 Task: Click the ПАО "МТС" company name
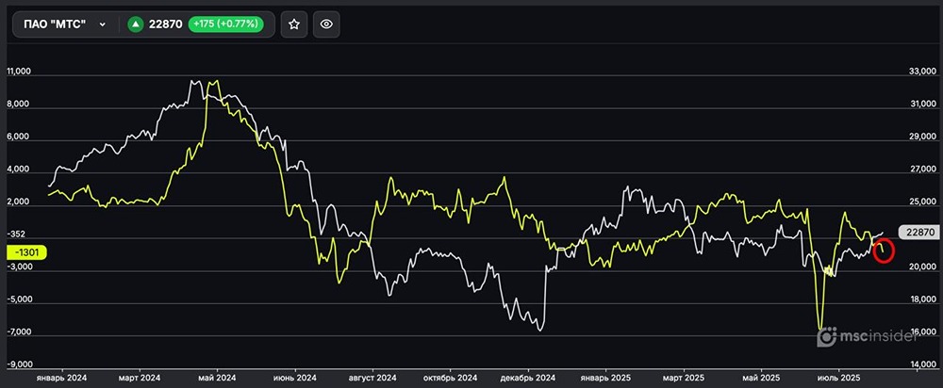(x=55, y=24)
